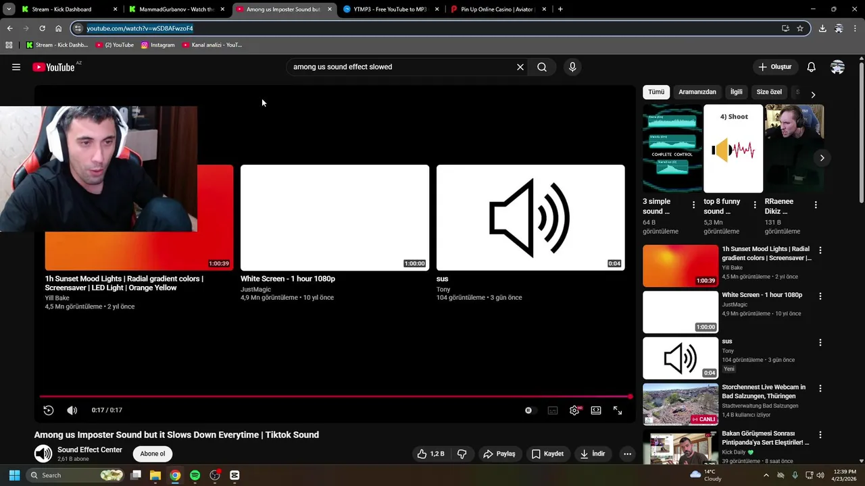
Task: Open the menu for Bakan Görüşmesi video
Action: point(820,435)
